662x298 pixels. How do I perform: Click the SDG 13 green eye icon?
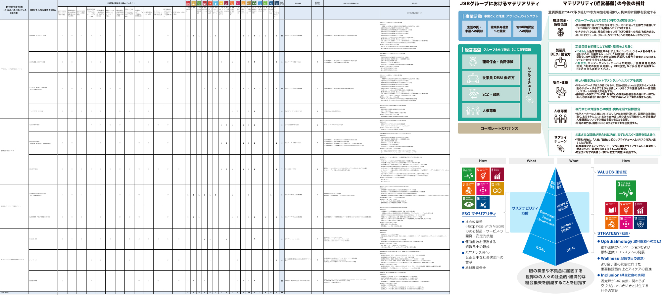click(x=468, y=203)
